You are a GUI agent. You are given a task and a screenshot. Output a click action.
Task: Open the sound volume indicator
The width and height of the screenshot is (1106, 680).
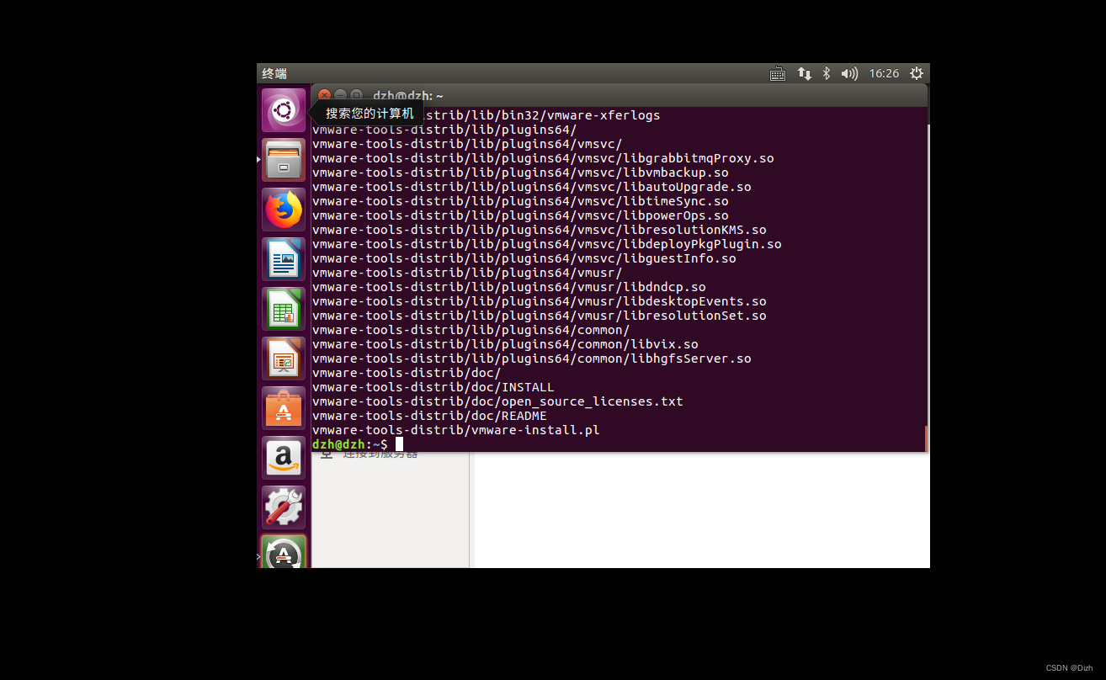(849, 74)
